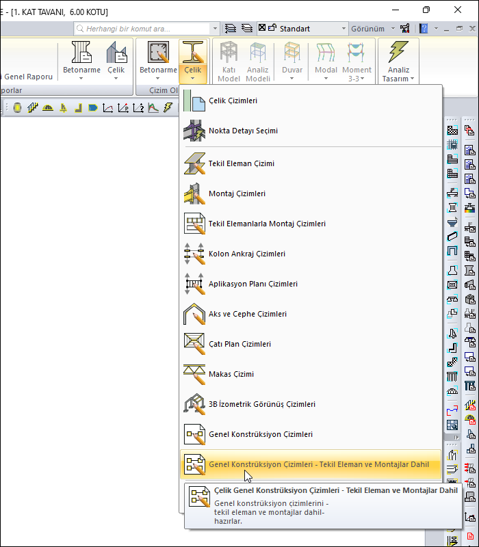Click Katı Model button
Viewport: 479px width, 547px height.
pos(229,62)
